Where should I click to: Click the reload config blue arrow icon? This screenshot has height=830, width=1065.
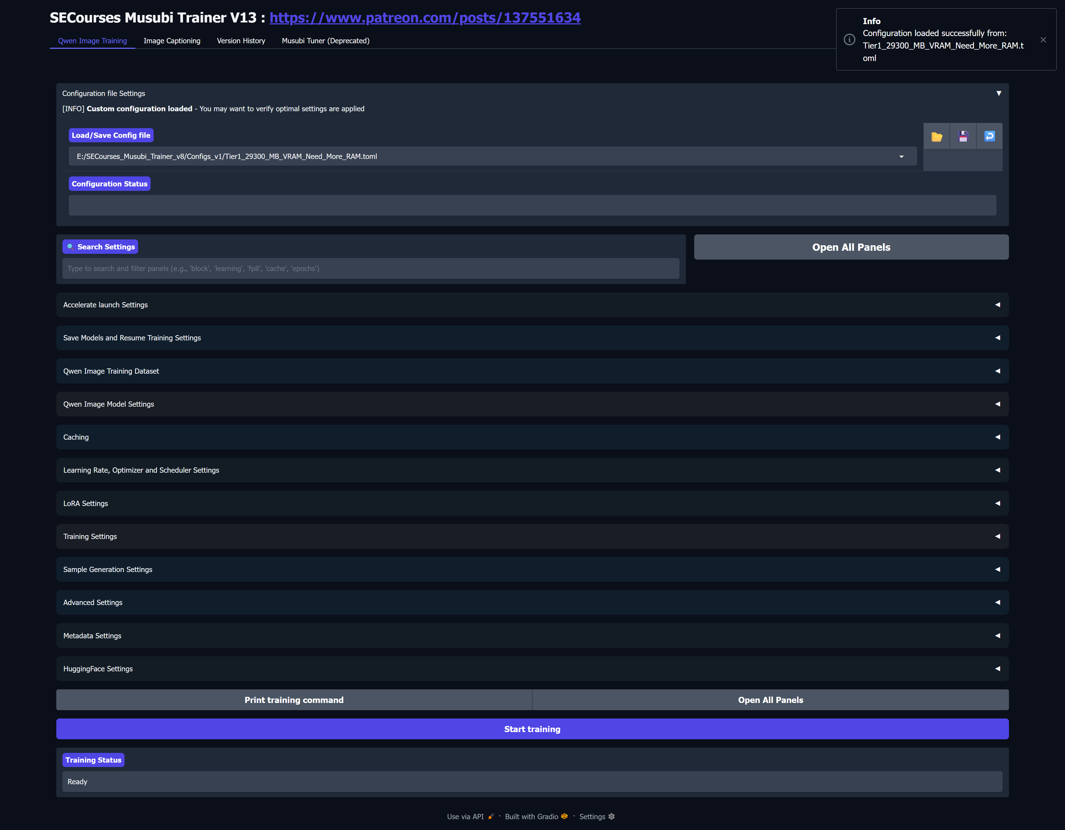coord(989,136)
